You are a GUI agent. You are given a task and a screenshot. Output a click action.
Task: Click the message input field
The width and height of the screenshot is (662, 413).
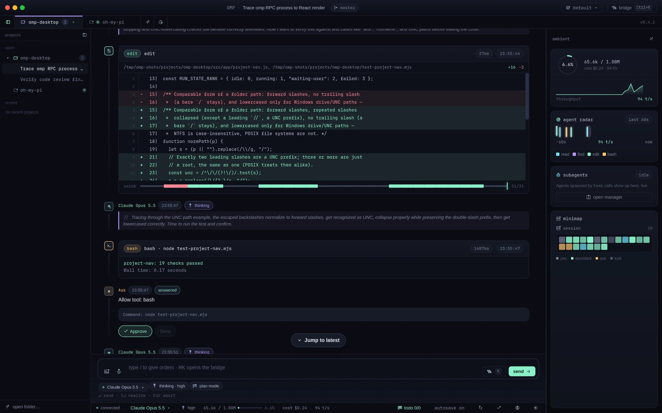pos(303,368)
